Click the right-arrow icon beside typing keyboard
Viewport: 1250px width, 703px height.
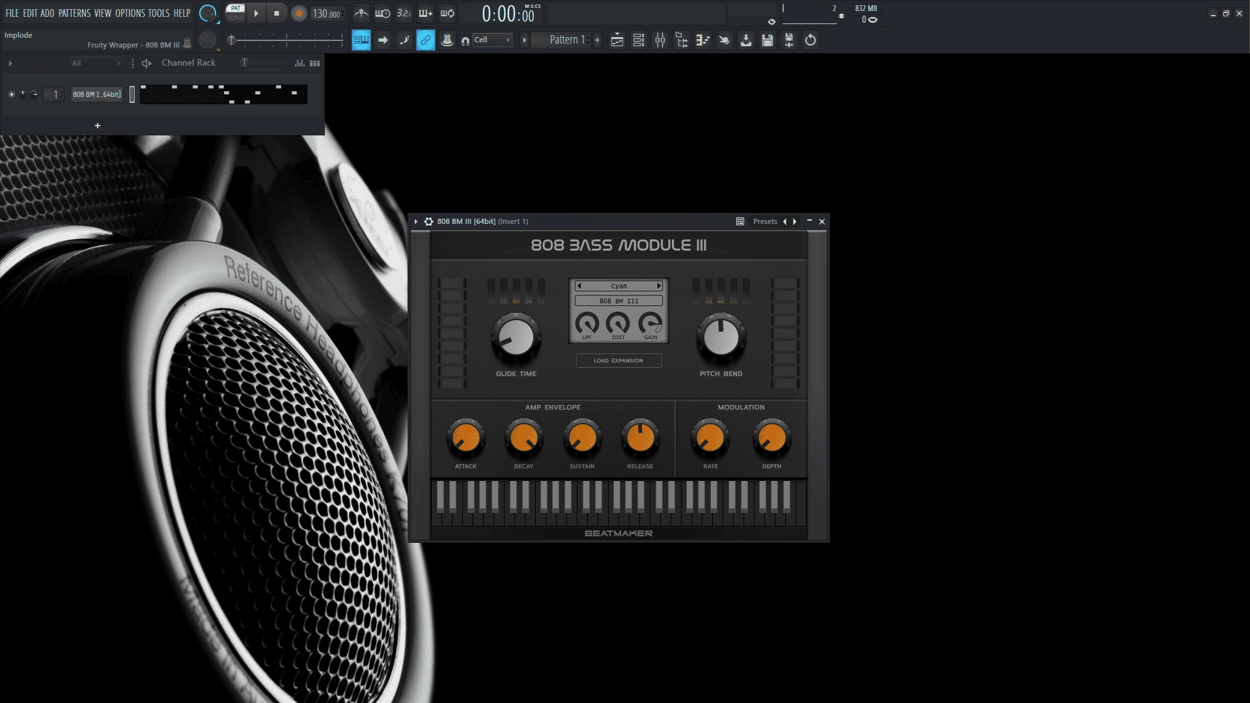pyautogui.click(x=383, y=40)
